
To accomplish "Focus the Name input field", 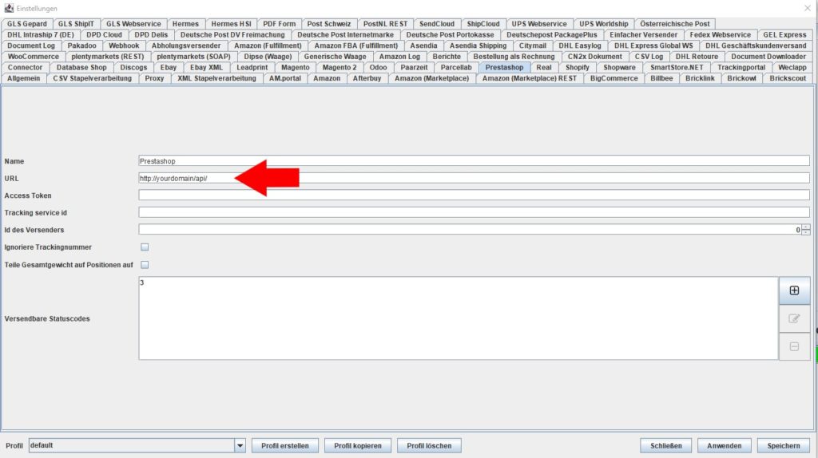I will tap(474, 161).
